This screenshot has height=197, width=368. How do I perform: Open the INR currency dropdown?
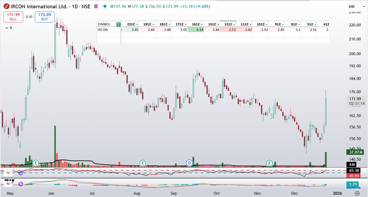(357, 6)
